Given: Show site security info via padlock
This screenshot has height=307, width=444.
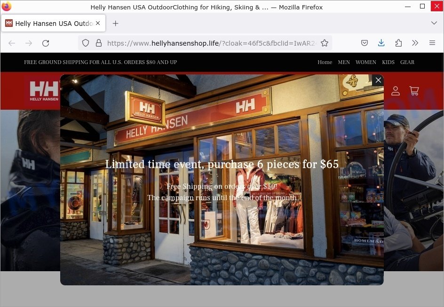Looking at the screenshot, I should (99, 43).
